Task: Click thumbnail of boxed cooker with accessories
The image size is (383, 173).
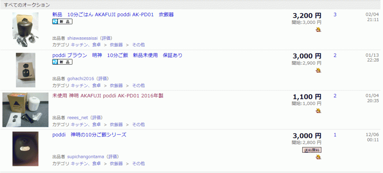Action: [25, 110]
